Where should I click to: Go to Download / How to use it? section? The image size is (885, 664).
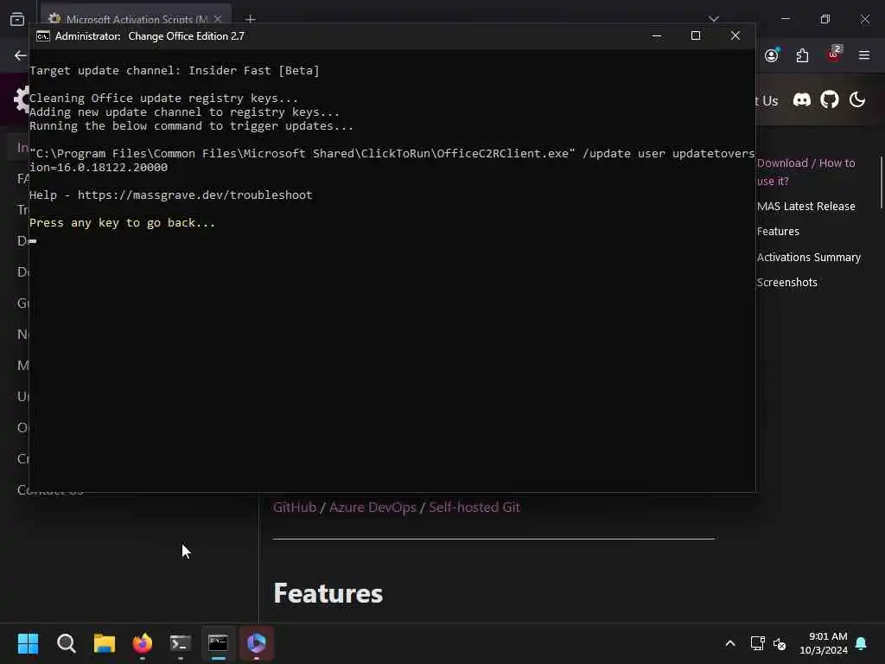tap(806, 172)
